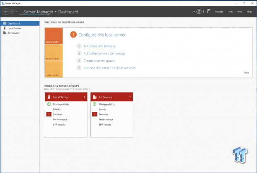Click red Services alert badge in Local Server tile

click(49, 114)
